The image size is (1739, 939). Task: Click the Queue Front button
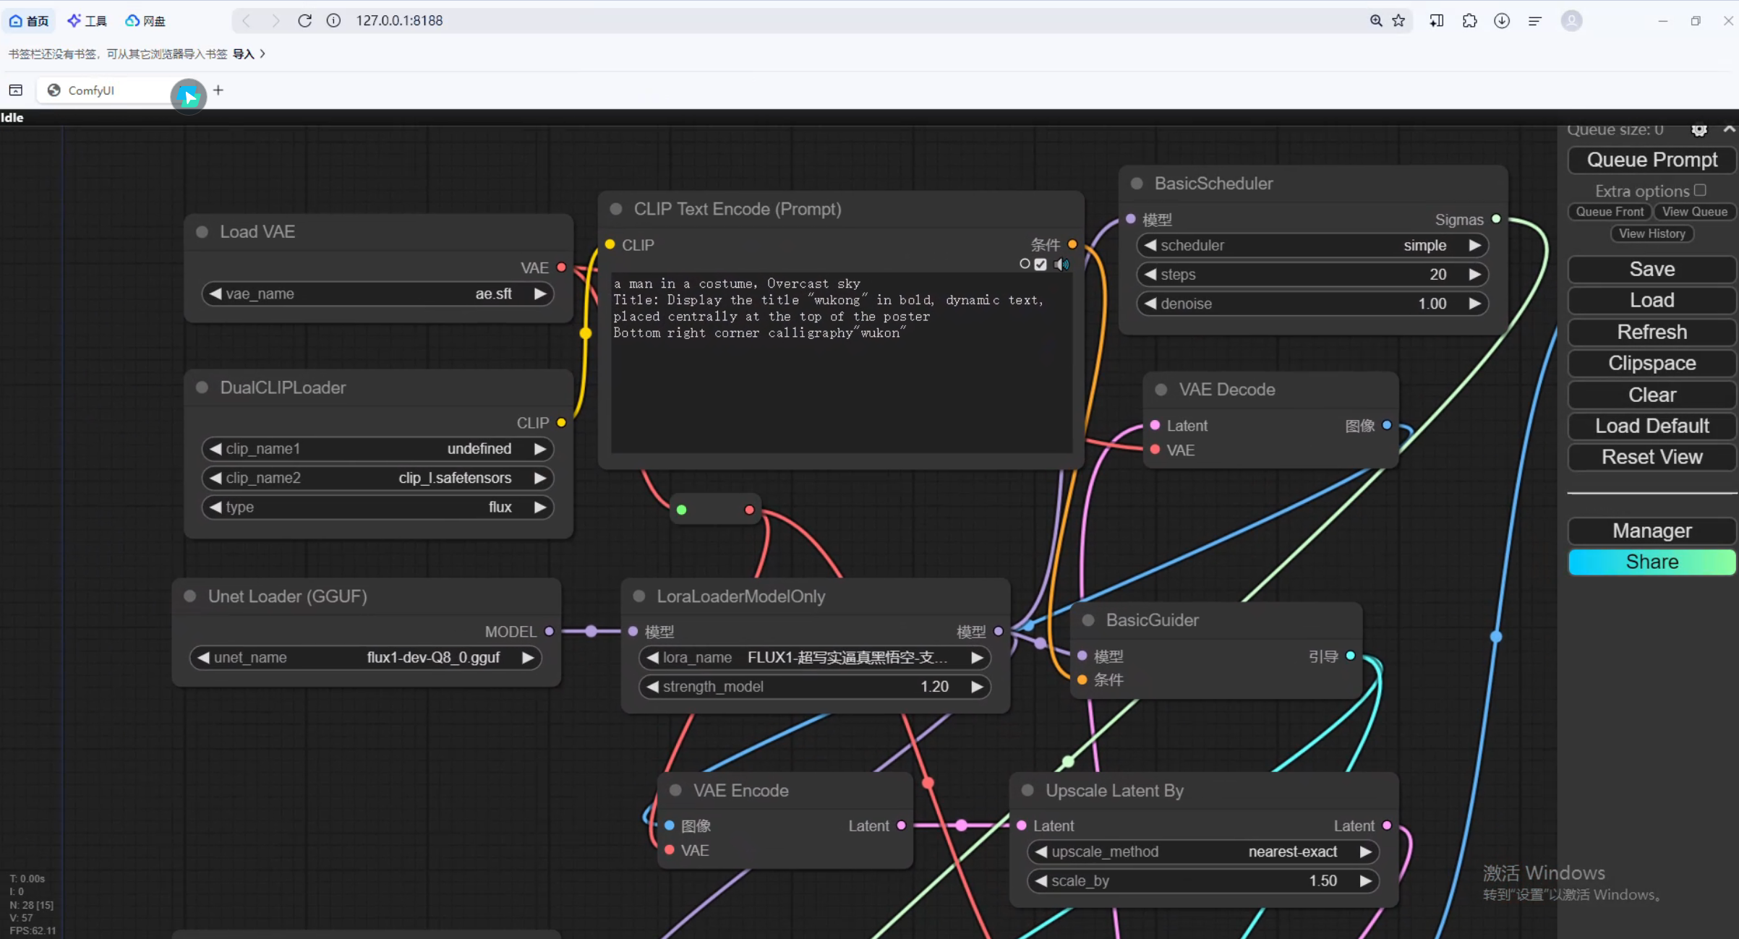tap(1610, 212)
